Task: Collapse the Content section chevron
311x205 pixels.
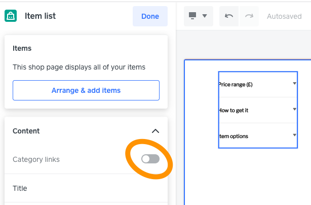Action: (155, 131)
